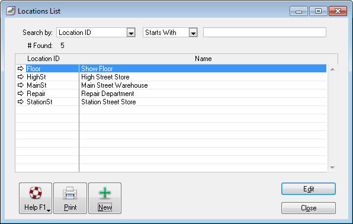Click the Locations List title bar app icon
The height and width of the screenshot is (224, 353).
(11, 11)
